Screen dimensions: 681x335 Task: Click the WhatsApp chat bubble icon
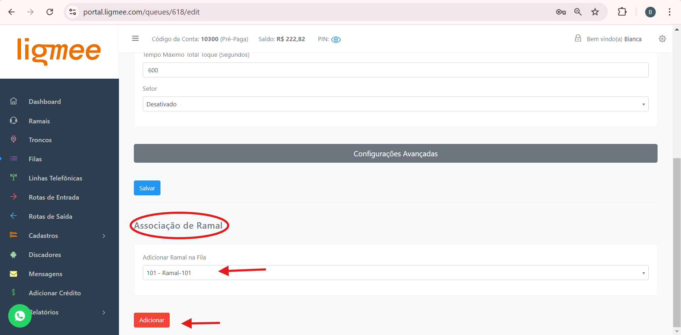20,316
